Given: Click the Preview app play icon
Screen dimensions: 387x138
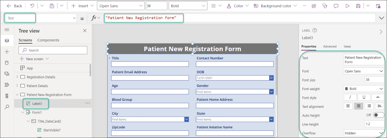Looking at the screenshot, I should pos(348,6).
